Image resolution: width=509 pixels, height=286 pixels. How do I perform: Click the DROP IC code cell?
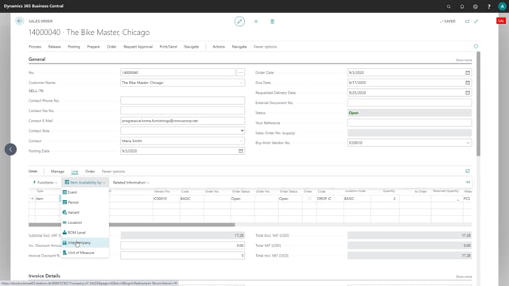(x=330, y=199)
